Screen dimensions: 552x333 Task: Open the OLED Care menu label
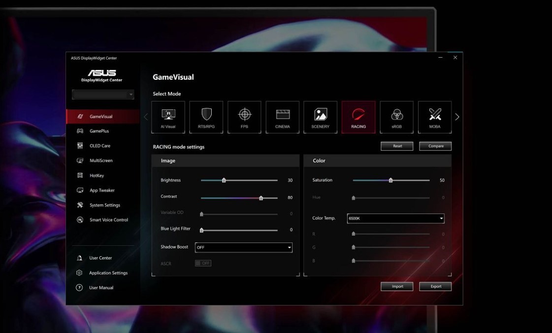coord(100,146)
